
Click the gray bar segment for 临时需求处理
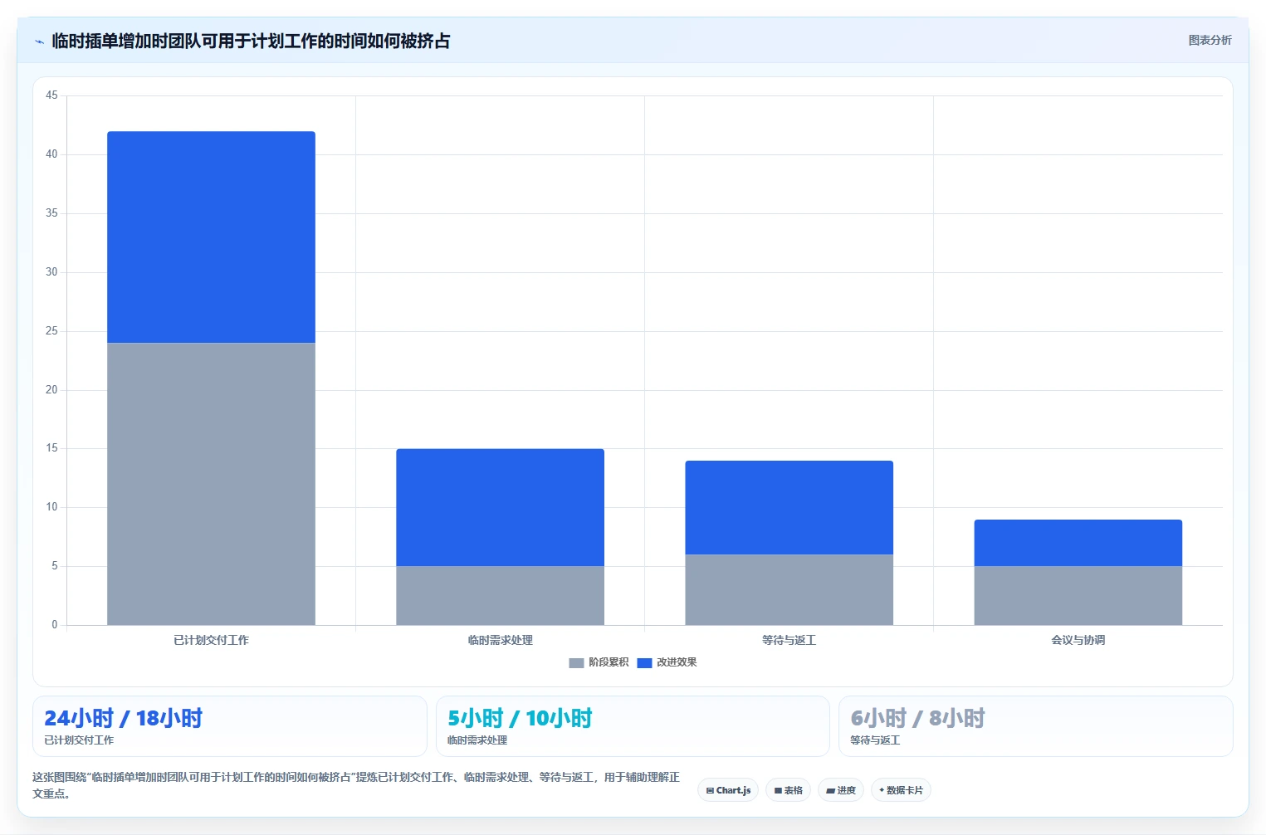[500, 595]
